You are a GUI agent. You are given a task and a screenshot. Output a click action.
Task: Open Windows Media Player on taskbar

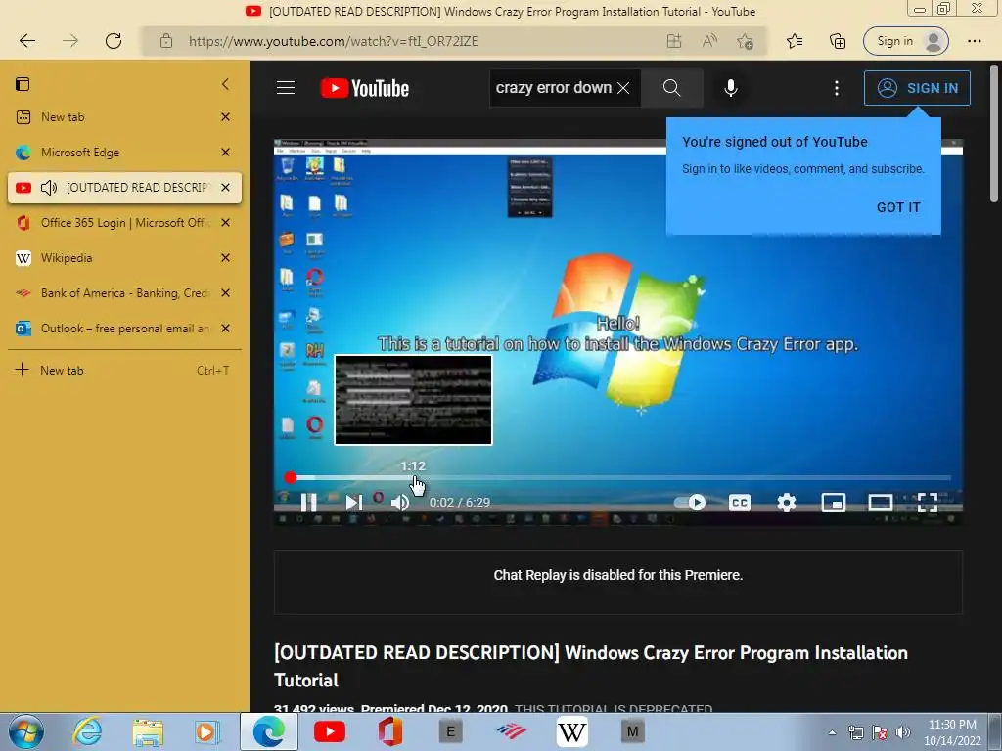click(x=207, y=732)
